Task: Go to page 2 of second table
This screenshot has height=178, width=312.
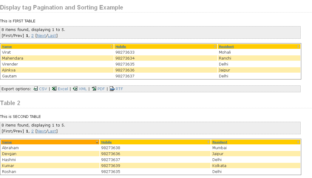Action: point(33,131)
